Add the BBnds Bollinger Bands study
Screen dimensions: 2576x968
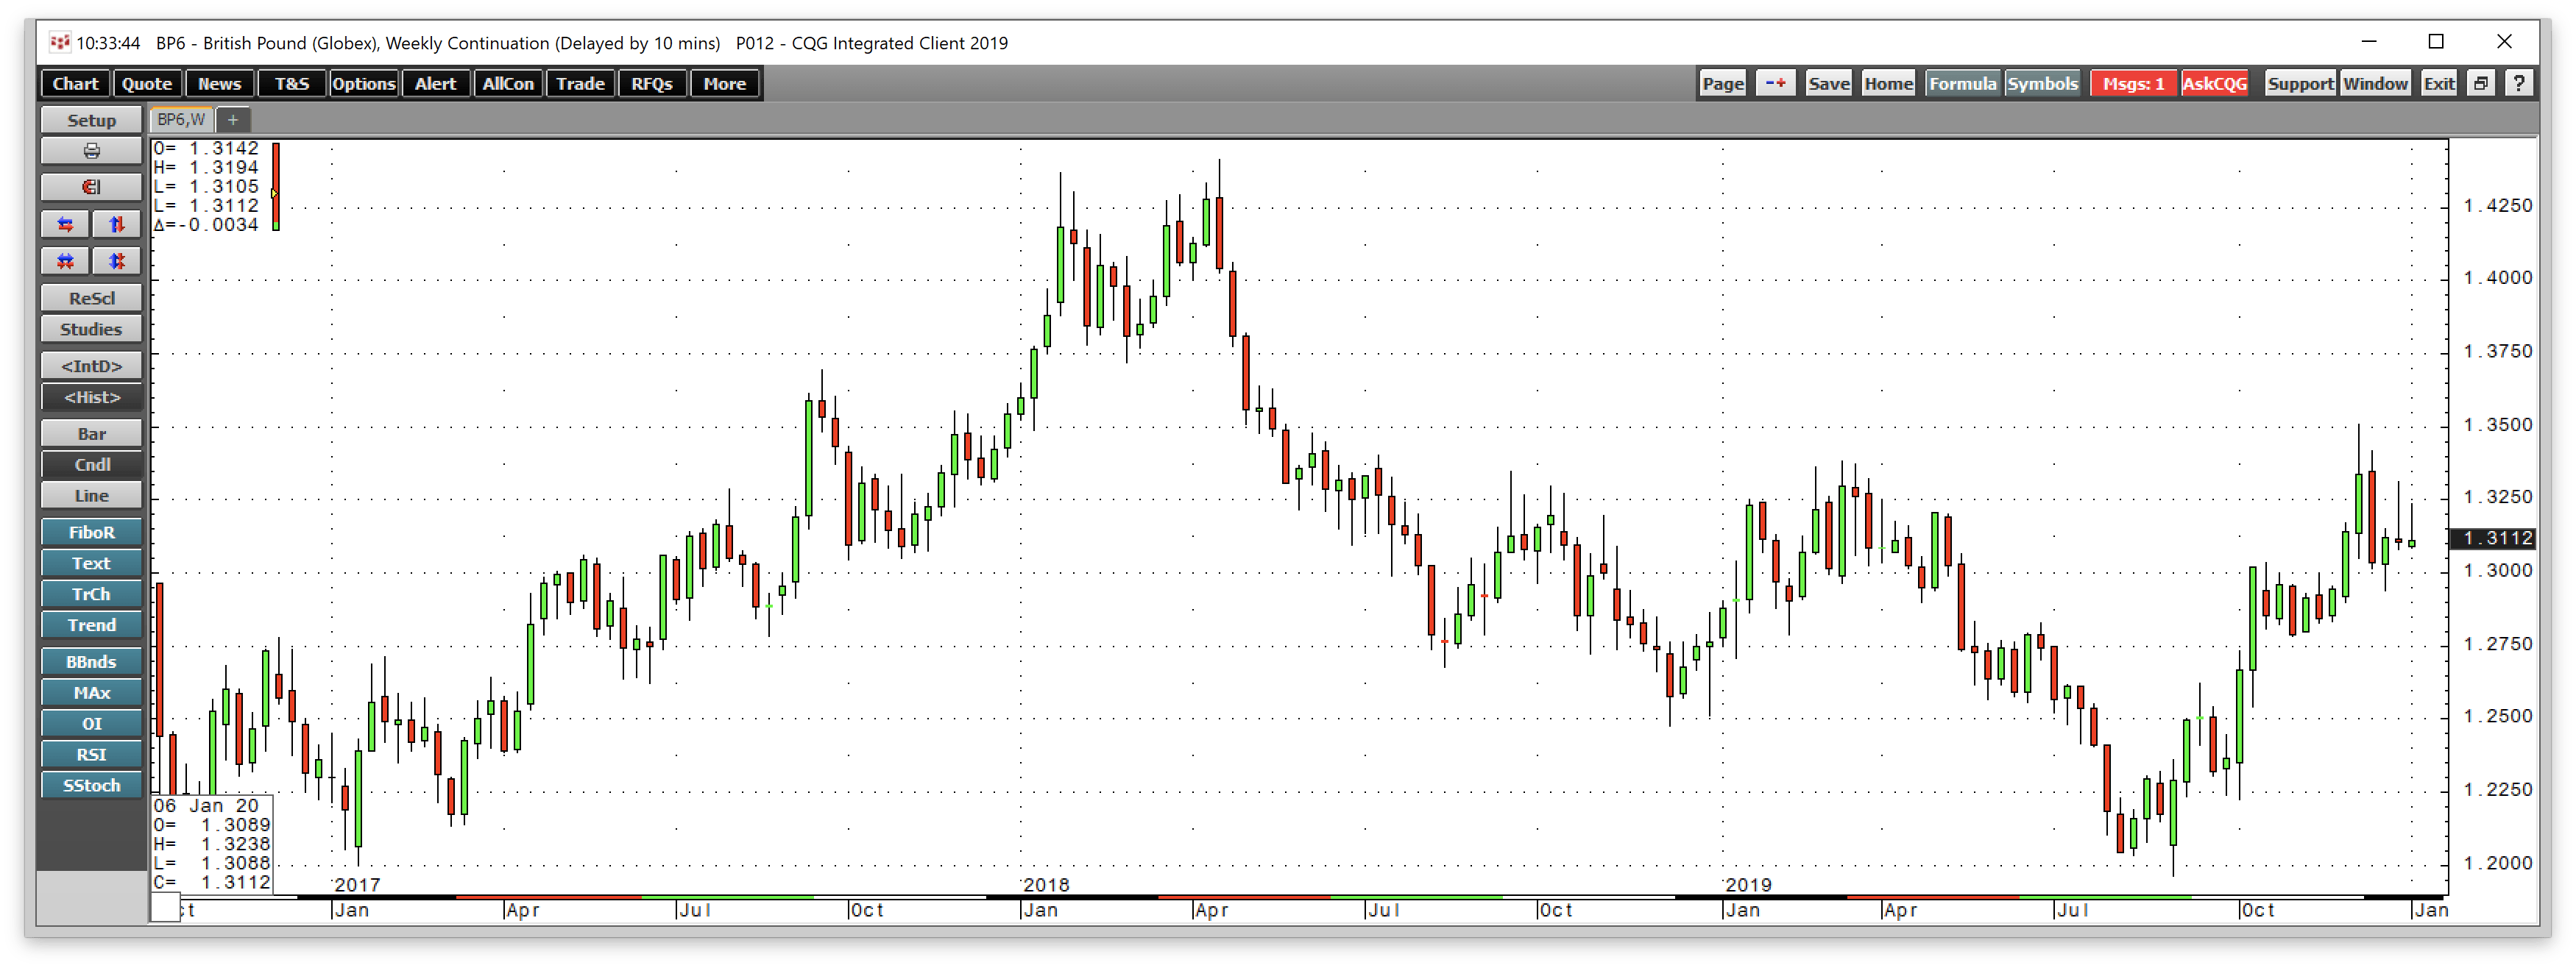(x=91, y=661)
